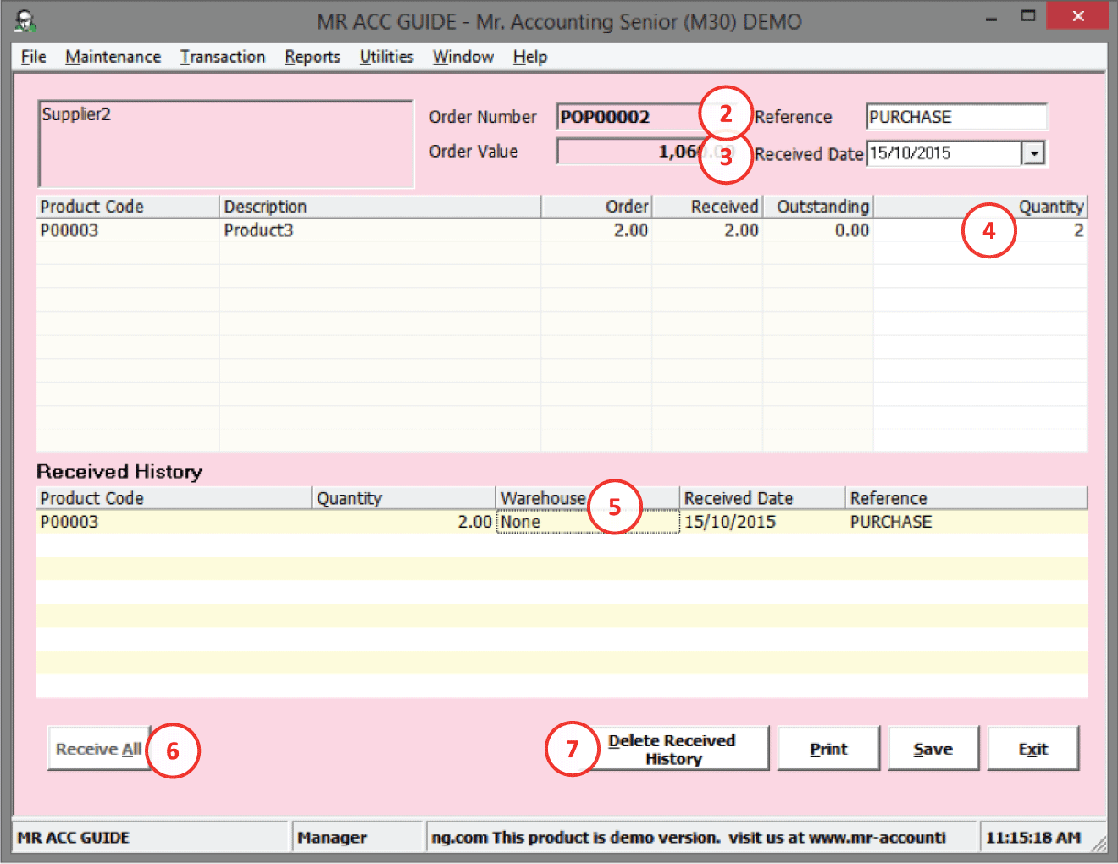Open the Maintenance menu
The image size is (1118, 864).
113,57
